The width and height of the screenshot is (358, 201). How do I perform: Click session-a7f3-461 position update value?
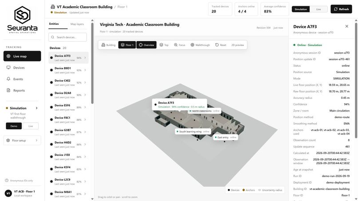339,59
